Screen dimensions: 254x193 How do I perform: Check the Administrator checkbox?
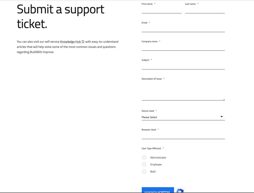[144, 157]
